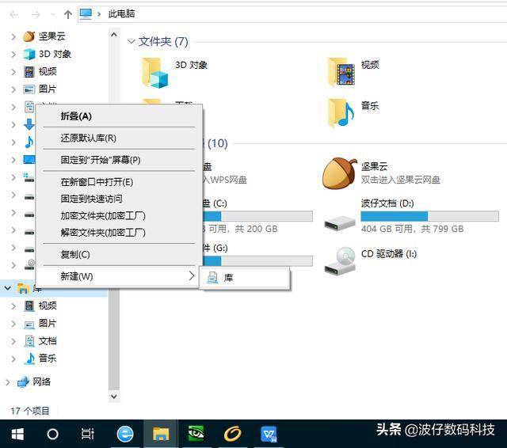Go up one folder level
Image resolution: width=507 pixels, height=448 pixels.
[x=67, y=14]
